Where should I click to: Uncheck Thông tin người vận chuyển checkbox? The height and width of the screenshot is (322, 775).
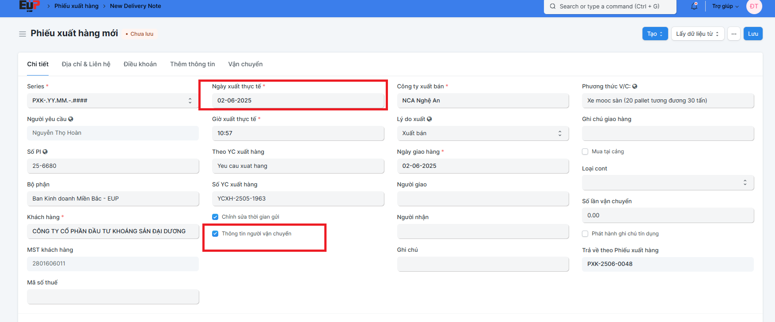[x=215, y=234]
